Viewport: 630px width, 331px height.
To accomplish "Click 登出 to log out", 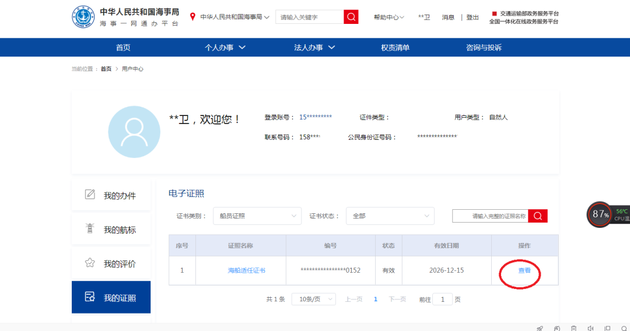I will pyautogui.click(x=473, y=17).
